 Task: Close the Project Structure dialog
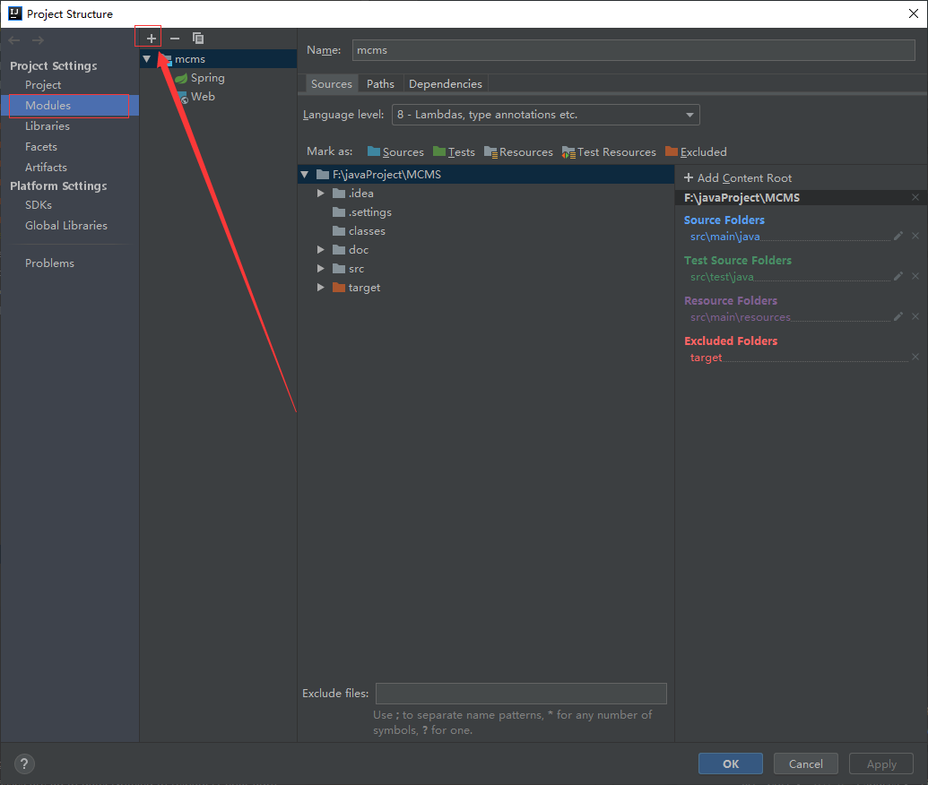[x=913, y=13]
